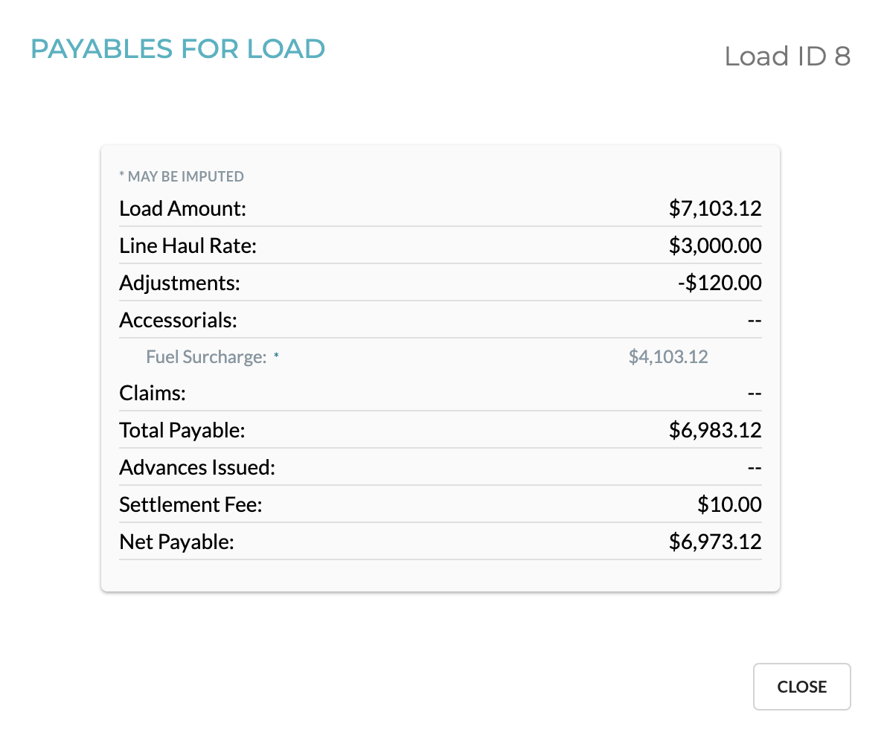Click the CLOSE button

coord(801,686)
